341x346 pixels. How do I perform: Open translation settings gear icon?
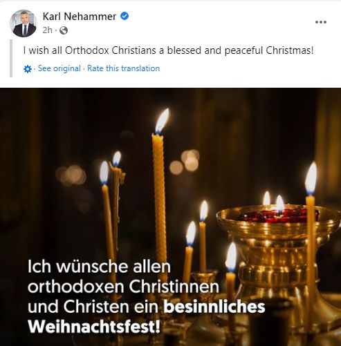pos(28,69)
